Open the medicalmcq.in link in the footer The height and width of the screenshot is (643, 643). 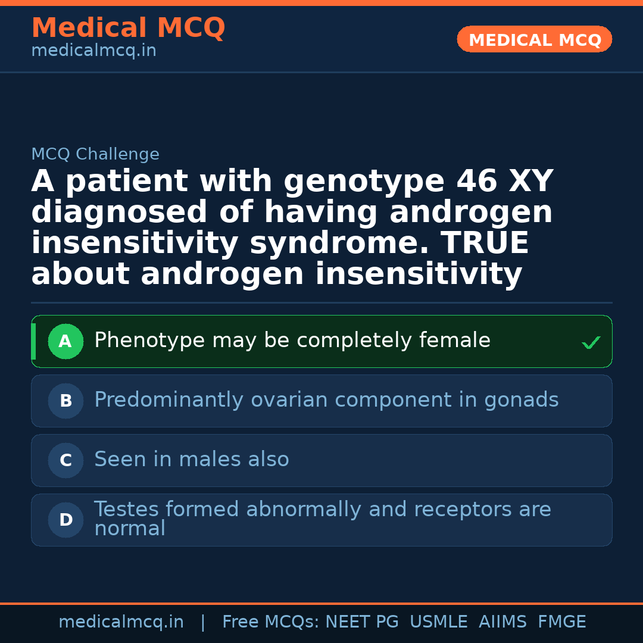(x=121, y=622)
